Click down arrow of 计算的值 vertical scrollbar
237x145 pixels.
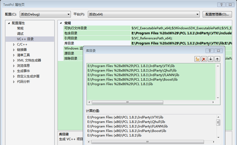coord(218,138)
